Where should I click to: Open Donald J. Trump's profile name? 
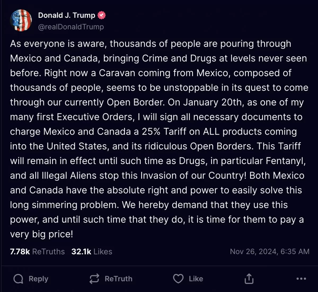point(67,15)
